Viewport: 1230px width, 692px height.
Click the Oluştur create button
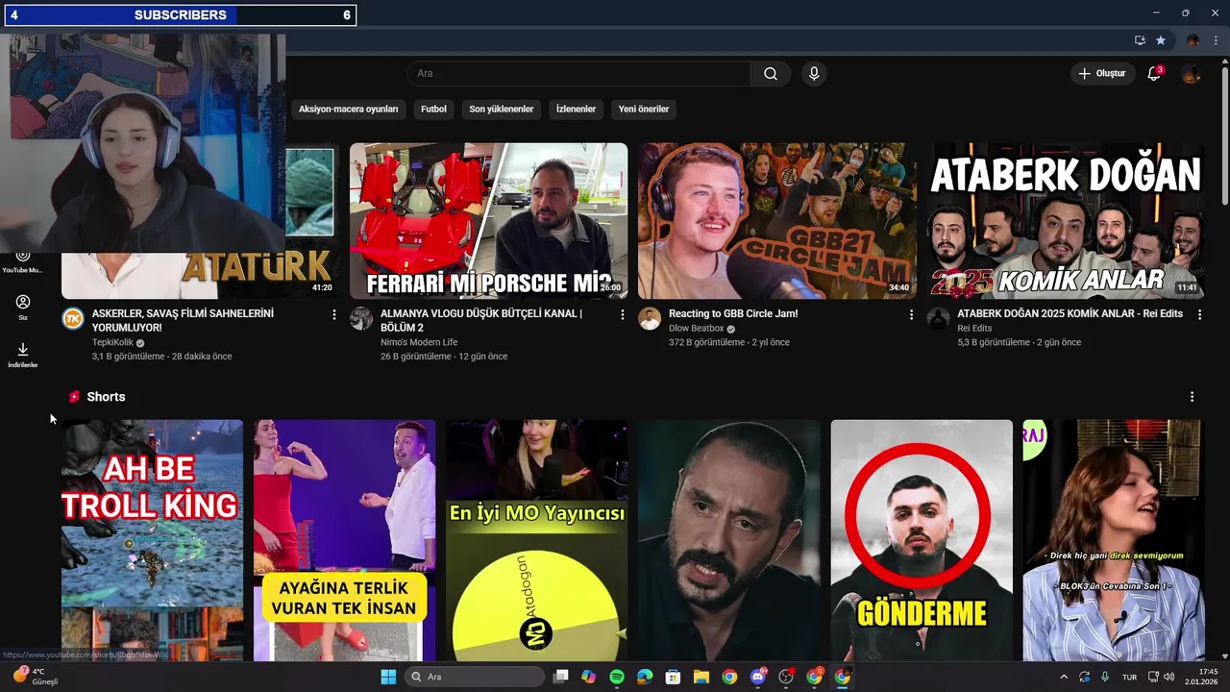point(1102,74)
